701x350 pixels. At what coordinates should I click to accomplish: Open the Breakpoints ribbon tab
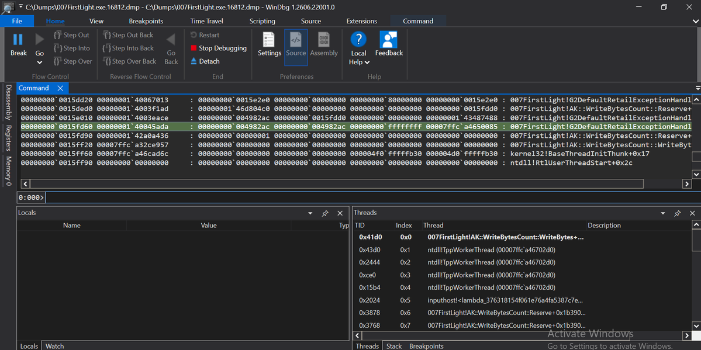tap(146, 21)
